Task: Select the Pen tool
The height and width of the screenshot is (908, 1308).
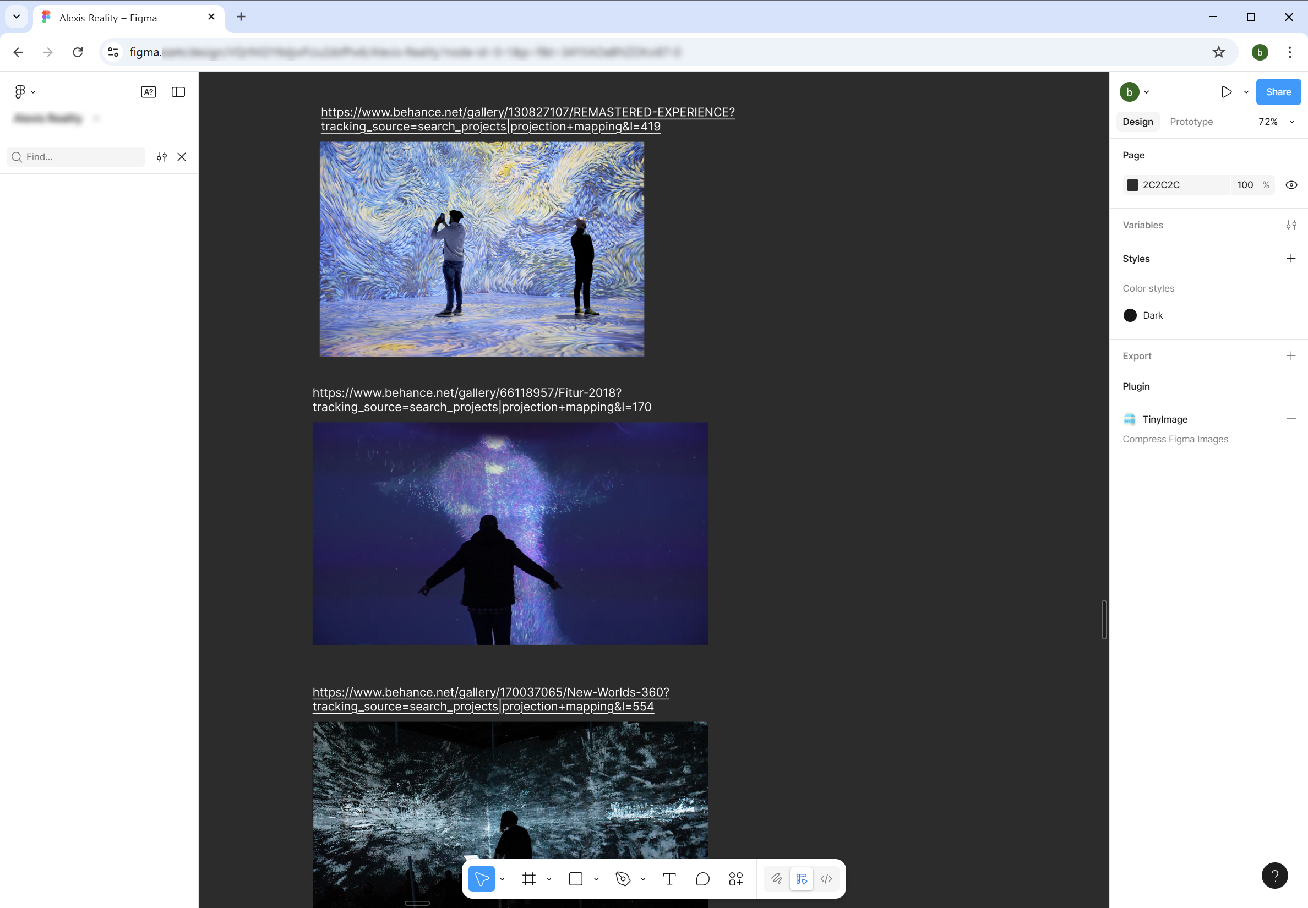Action: point(623,879)
